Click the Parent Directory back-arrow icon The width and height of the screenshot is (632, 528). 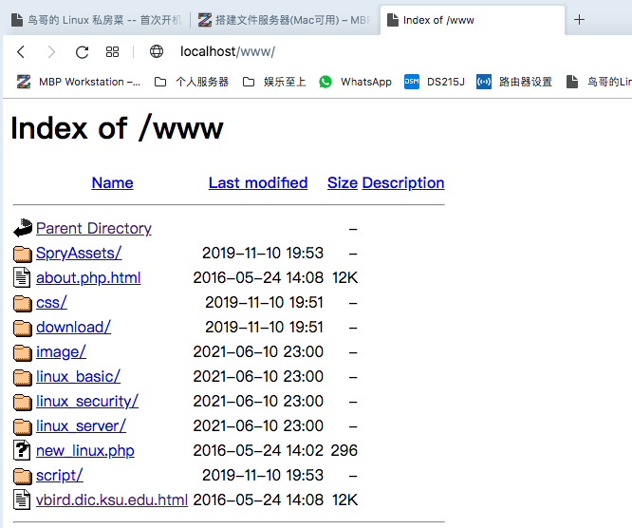pos(23,228)
